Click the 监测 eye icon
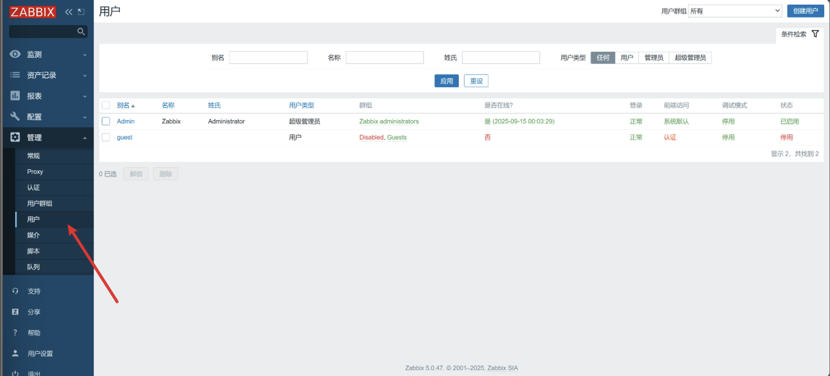Screen dimensions: 830x376 [16, 54]
